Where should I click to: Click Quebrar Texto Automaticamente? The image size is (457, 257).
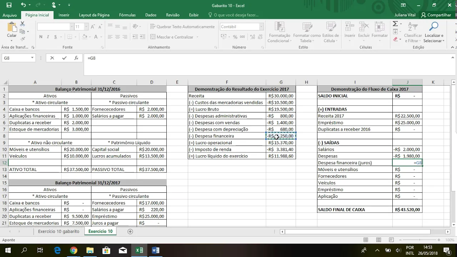pos(182,26)
